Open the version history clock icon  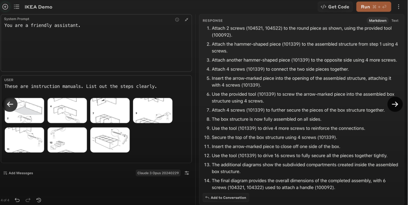tap(39, 200)
